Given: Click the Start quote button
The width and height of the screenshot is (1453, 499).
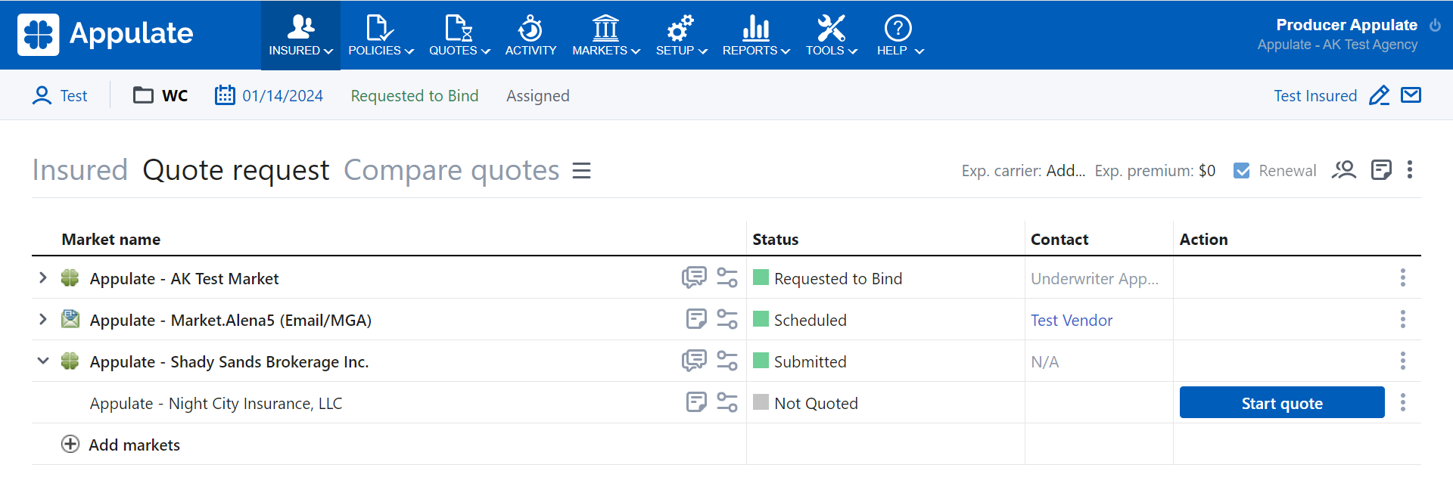Looking at the screenshot, I should click(x=1281, y=403).
